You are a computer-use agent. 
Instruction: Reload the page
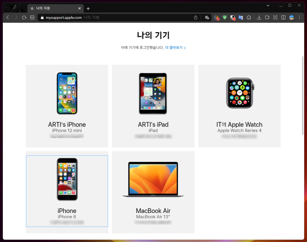(24, 18)
